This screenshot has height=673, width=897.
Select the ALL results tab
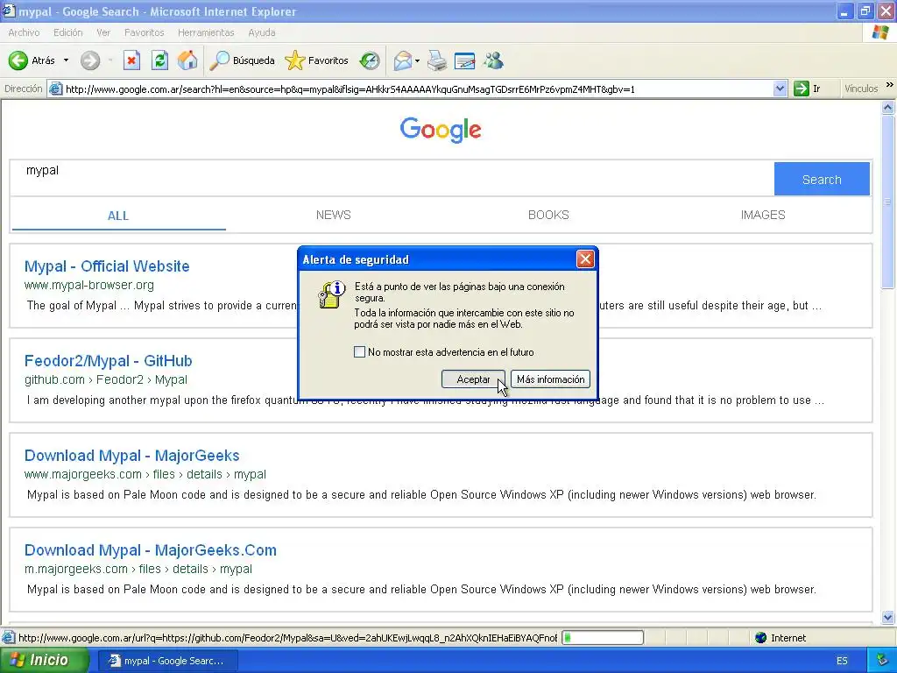click(118, 216)
